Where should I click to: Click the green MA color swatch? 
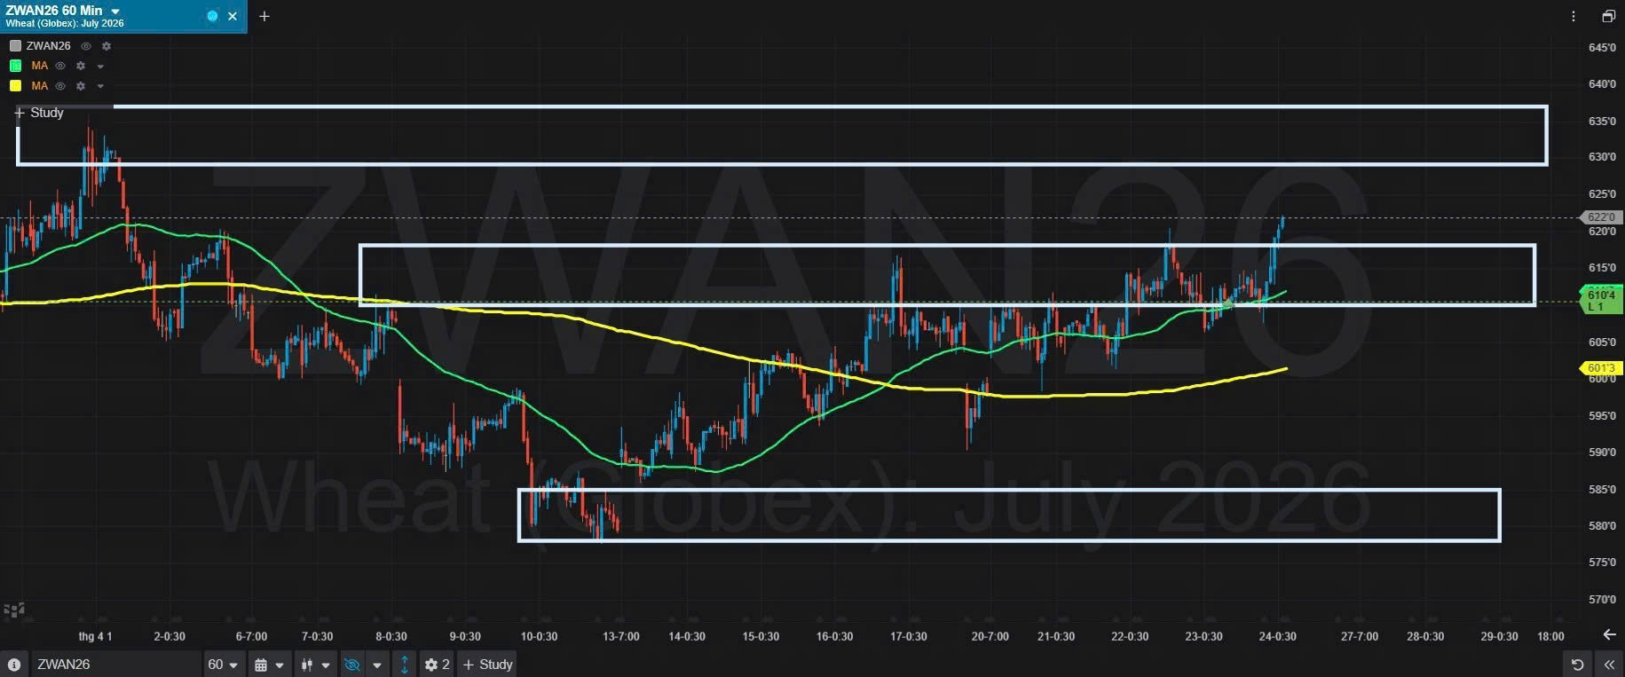pos(15,66)
